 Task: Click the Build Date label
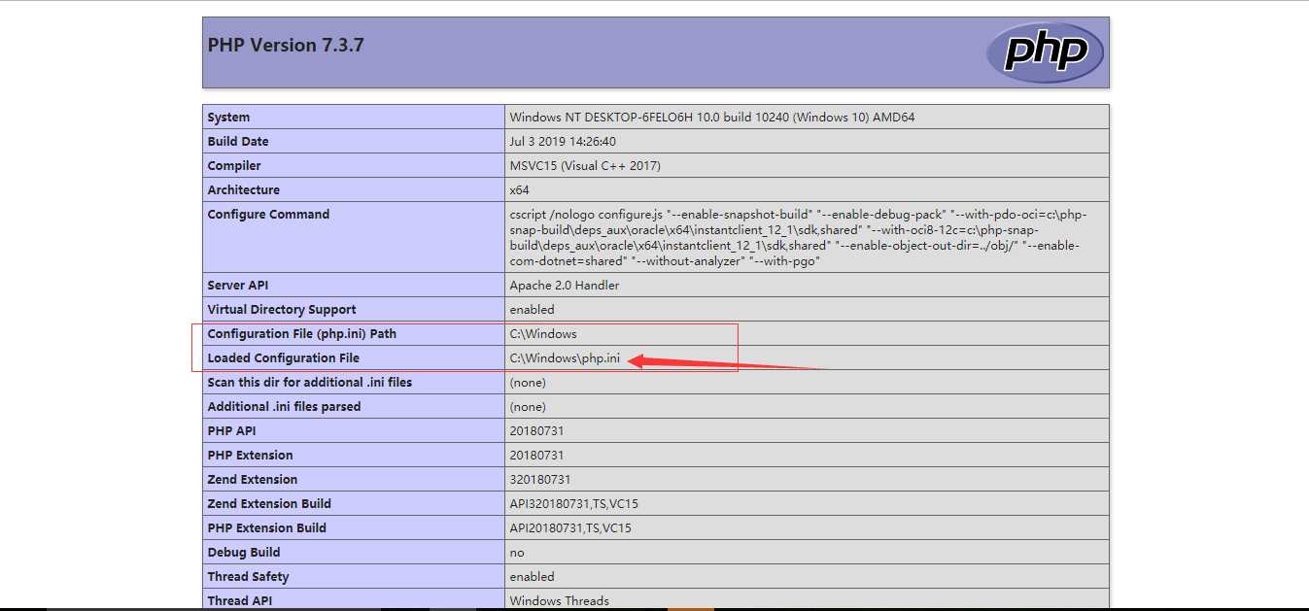[238, 142]
